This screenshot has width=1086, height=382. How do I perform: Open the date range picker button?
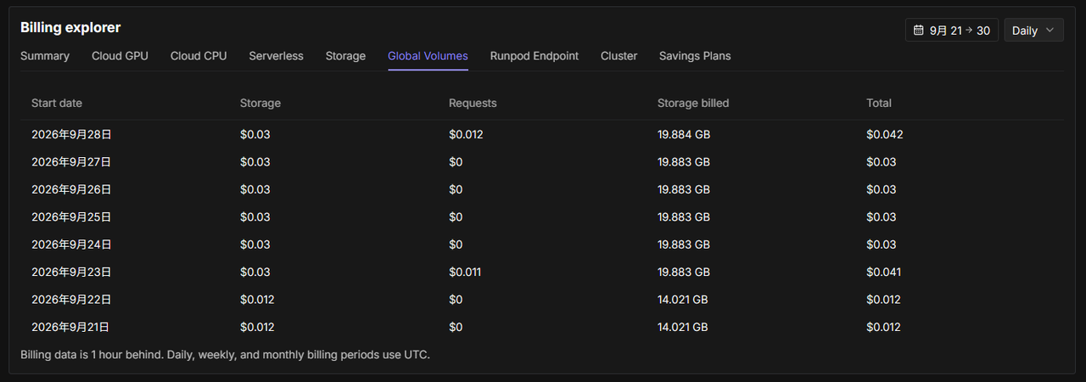(x=952, y=30)
